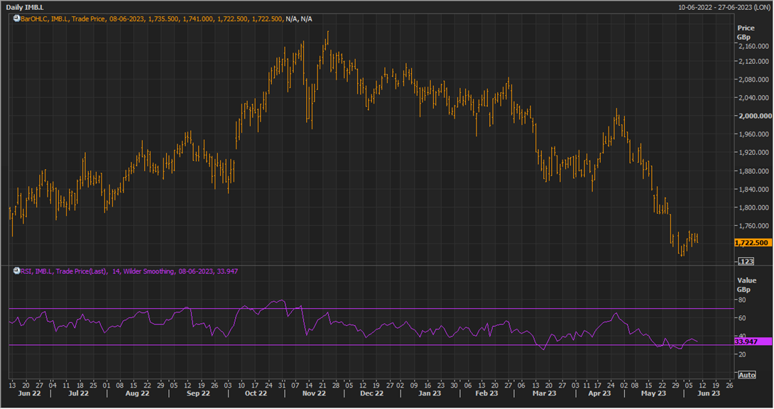Click the Apr 23 month label

click(x=600, y=393)
